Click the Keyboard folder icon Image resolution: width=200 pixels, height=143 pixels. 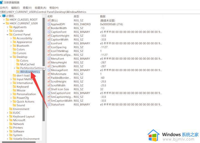tap(14, 87)
